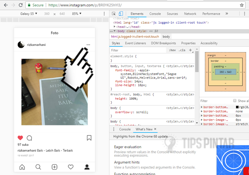Viewport: 249px width, 175px height.
Task: Open the Network tab
Action: (190, 14)
